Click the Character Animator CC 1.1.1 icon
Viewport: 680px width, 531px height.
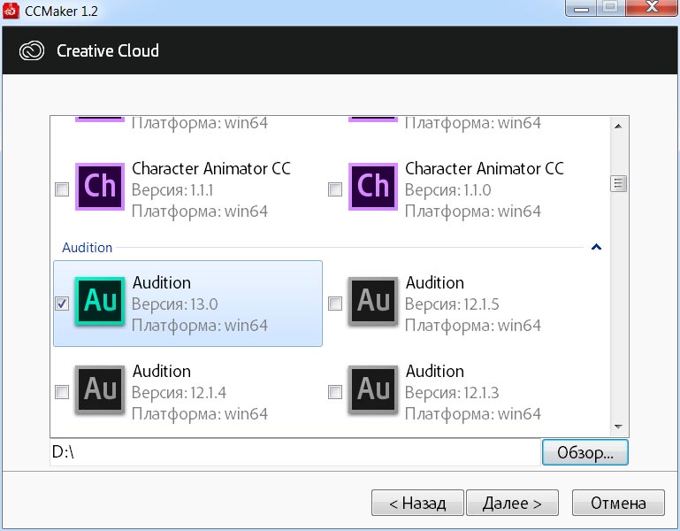pos(100,187)
